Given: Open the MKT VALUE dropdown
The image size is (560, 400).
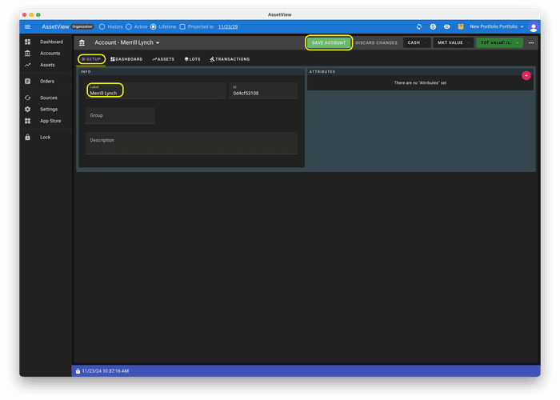Looking at the screenshot, I should coord(453,42).
